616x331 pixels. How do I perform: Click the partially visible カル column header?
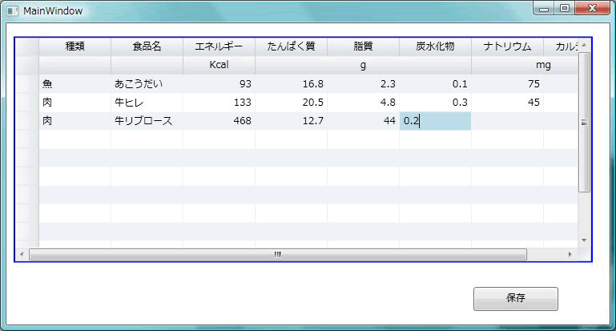click(561, 46)
